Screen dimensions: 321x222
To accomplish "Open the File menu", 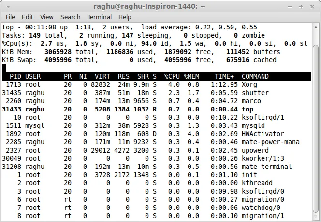I will pos(10,17).
